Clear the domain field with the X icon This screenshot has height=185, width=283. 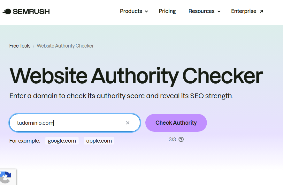point(128,123)
